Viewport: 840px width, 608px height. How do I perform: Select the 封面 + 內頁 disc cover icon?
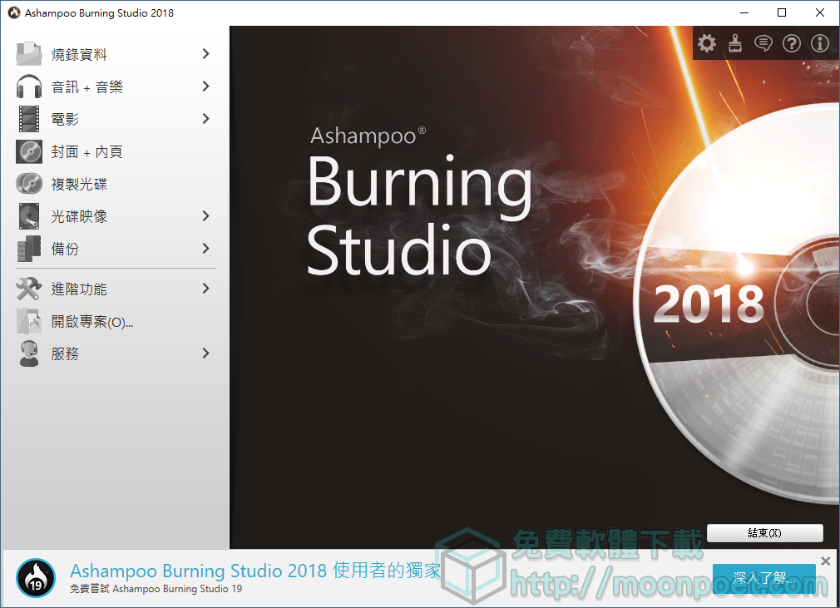click(27, 151)
